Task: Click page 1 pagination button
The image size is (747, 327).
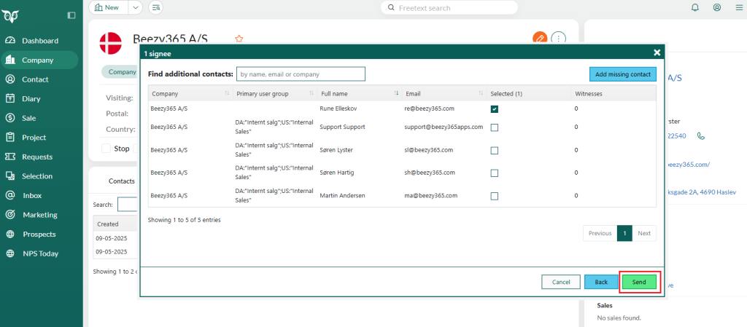Action: [624, 233]
